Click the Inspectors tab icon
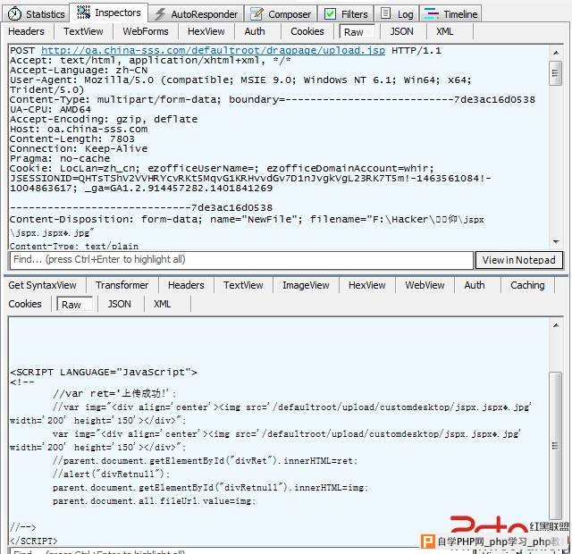 83,13
